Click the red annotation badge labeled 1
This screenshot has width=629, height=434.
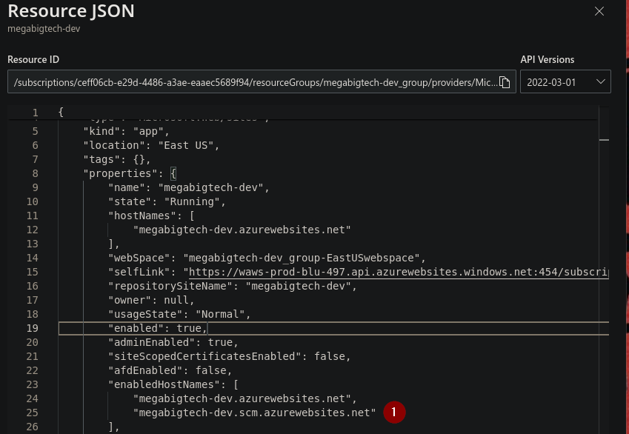click(393, 412)
